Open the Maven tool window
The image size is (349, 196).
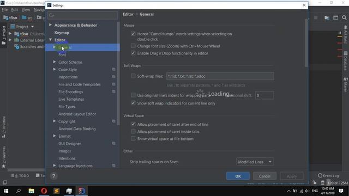point(345,84)
